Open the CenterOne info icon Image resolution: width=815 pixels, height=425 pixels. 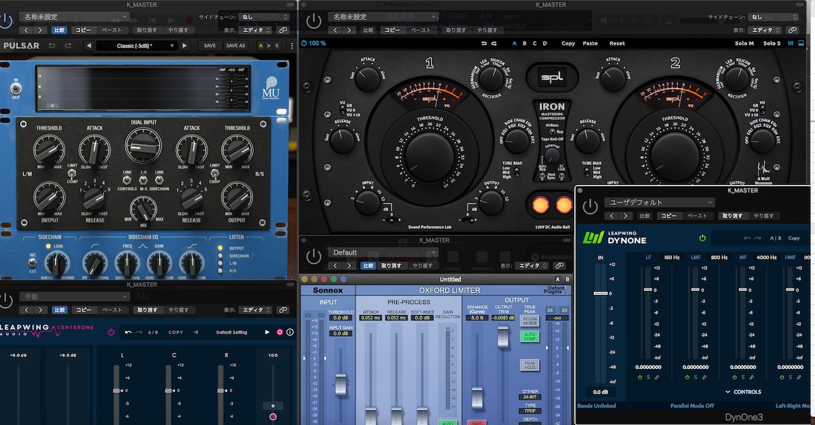click(290, 332)
